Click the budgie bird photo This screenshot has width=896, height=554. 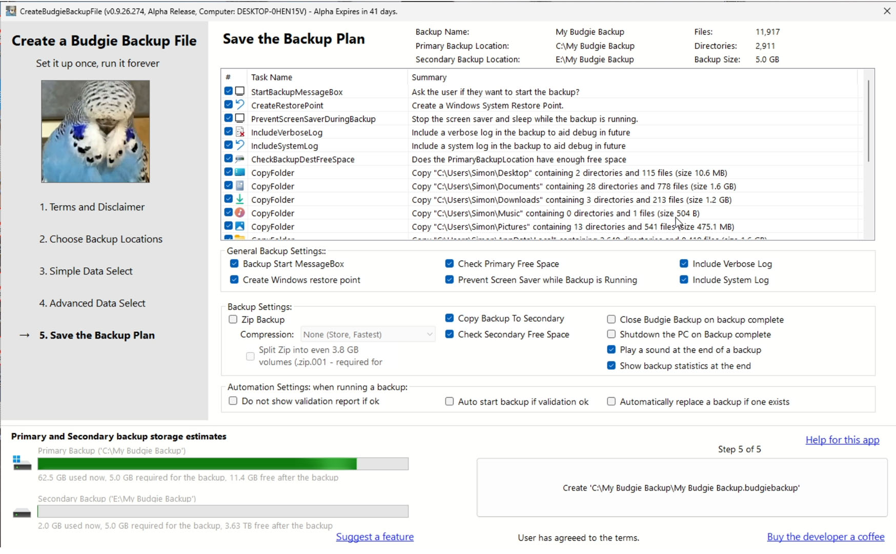pos(95,131)
